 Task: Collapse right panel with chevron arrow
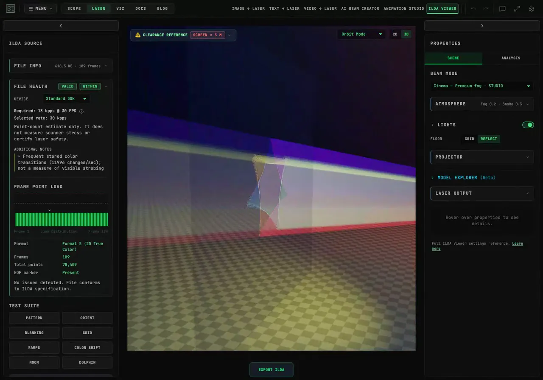pos(482,26)
